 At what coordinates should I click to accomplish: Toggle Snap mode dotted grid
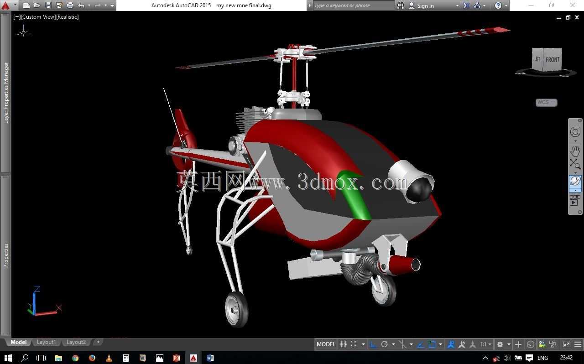(x=355, y=344)
